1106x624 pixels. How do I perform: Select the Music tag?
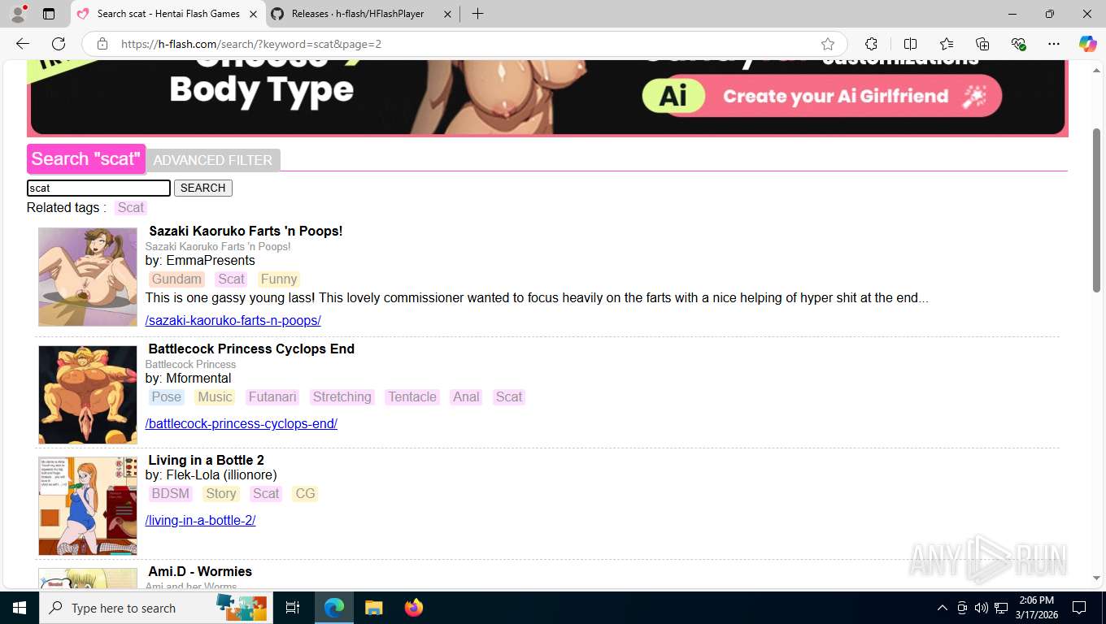pos(216,396)
